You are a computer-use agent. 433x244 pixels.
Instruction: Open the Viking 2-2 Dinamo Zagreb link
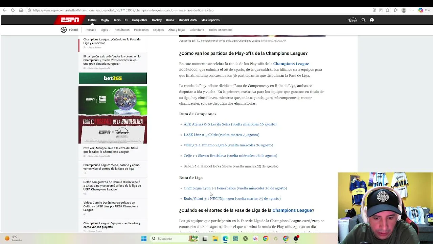tap(228, 145)
